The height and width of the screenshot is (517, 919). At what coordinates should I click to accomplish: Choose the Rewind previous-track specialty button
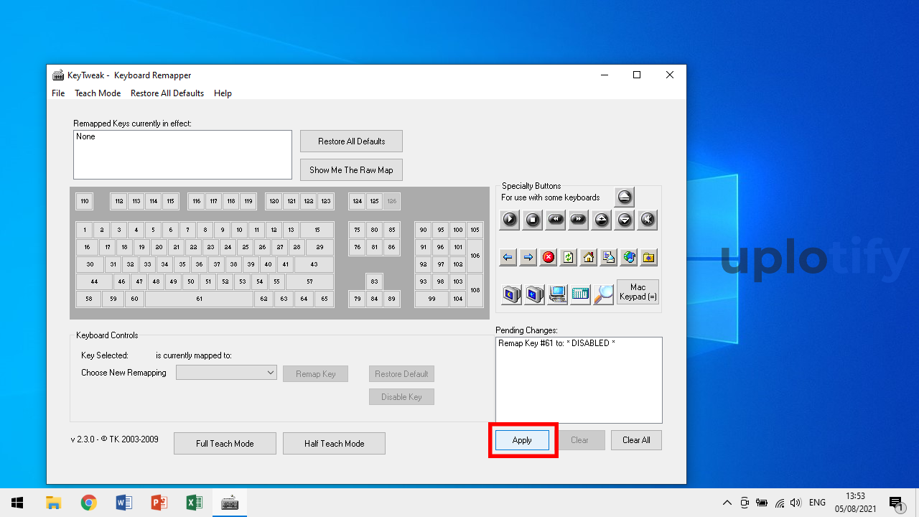(x=556, y=220)
